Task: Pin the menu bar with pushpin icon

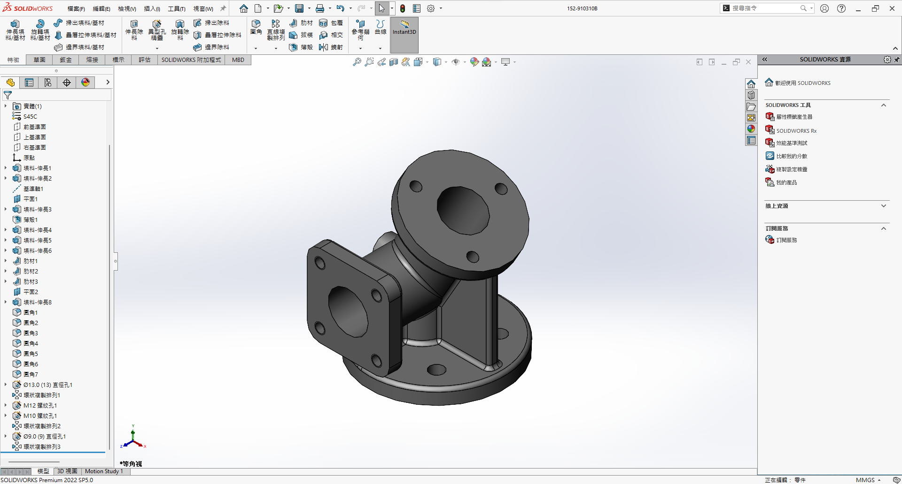Action: click(x=223, y=8)
